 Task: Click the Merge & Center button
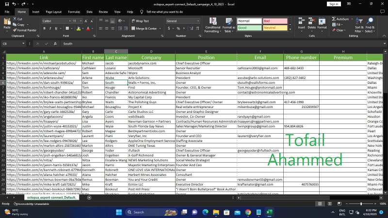click(x=144, y=29)
